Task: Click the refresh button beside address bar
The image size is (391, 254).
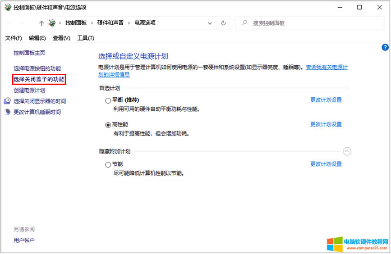Action: (223, 23)
